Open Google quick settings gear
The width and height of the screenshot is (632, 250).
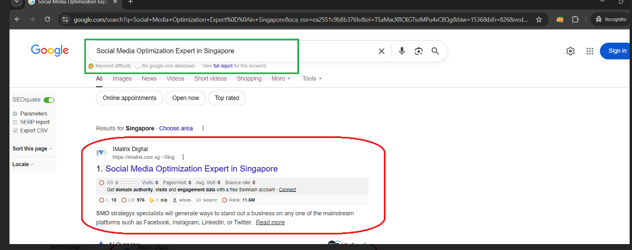570,51
